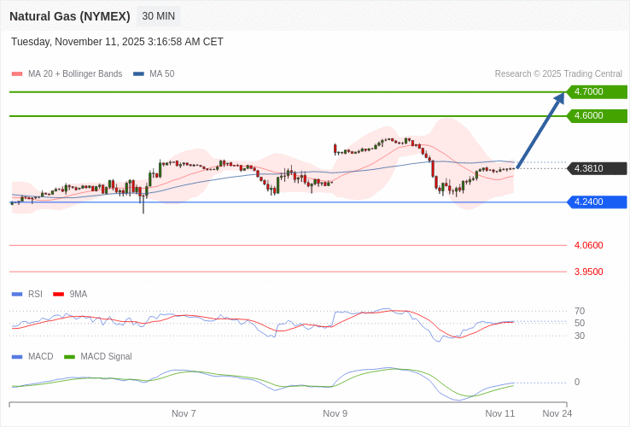Click the 3.9500 support level label

click(588, 272)
